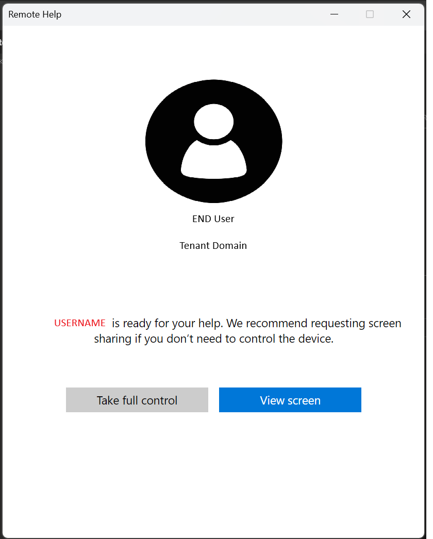Screen dimensions: 433x539
Task: Select the END User name label
Action: point(213,219)
